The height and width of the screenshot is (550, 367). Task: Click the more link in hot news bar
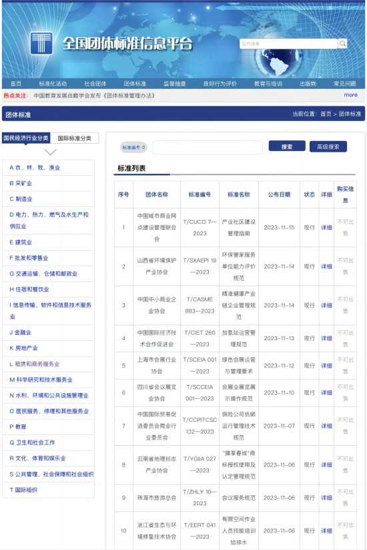click(350, 95)
